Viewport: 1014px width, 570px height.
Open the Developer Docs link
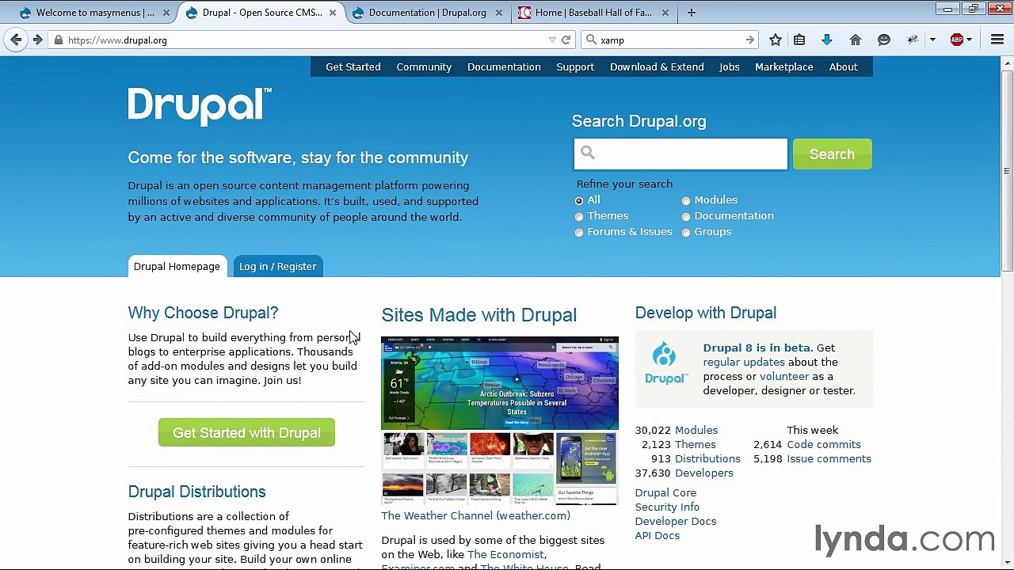(676, 521)
